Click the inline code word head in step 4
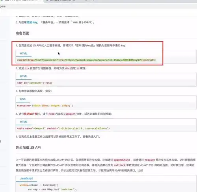The image size is (197, 192). [x=52, y=114]
